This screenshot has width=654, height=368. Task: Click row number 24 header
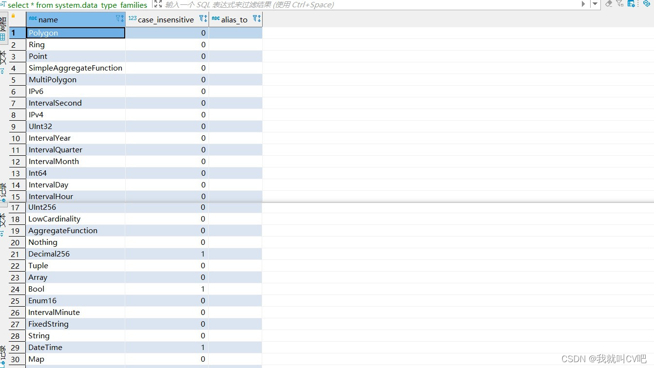(18, 289)
